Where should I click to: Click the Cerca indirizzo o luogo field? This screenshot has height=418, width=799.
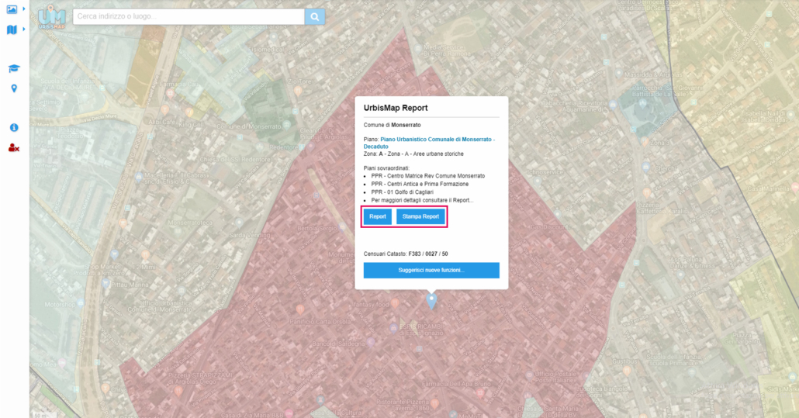pos(189,17)
